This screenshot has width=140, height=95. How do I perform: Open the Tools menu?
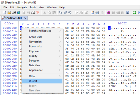tap(33, 7)
